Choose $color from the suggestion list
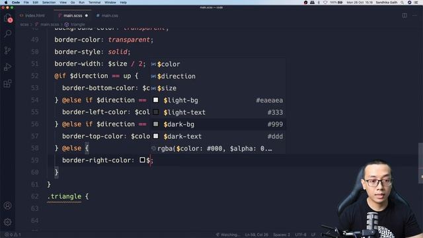 pos(217,64)
